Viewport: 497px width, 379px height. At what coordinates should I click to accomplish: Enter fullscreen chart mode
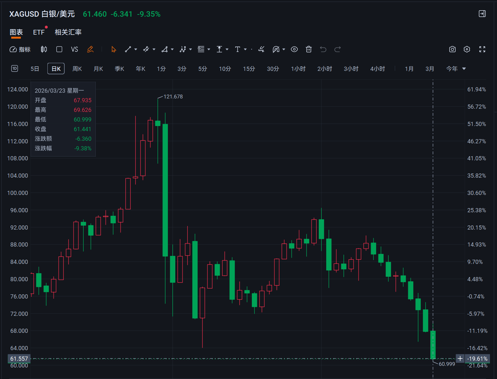[x=482, y=49]
